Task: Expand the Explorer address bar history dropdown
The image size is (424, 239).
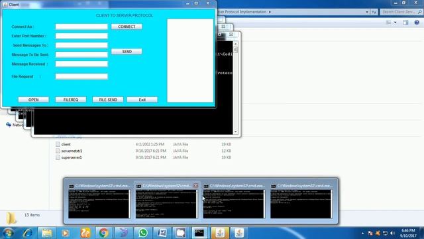Action: pos(367,12)
